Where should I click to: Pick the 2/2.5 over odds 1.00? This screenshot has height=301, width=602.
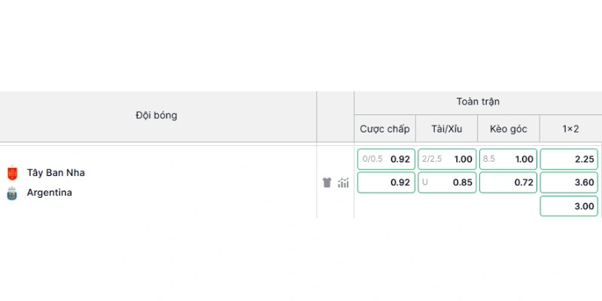pyautogui.click(x=447, y=159)
